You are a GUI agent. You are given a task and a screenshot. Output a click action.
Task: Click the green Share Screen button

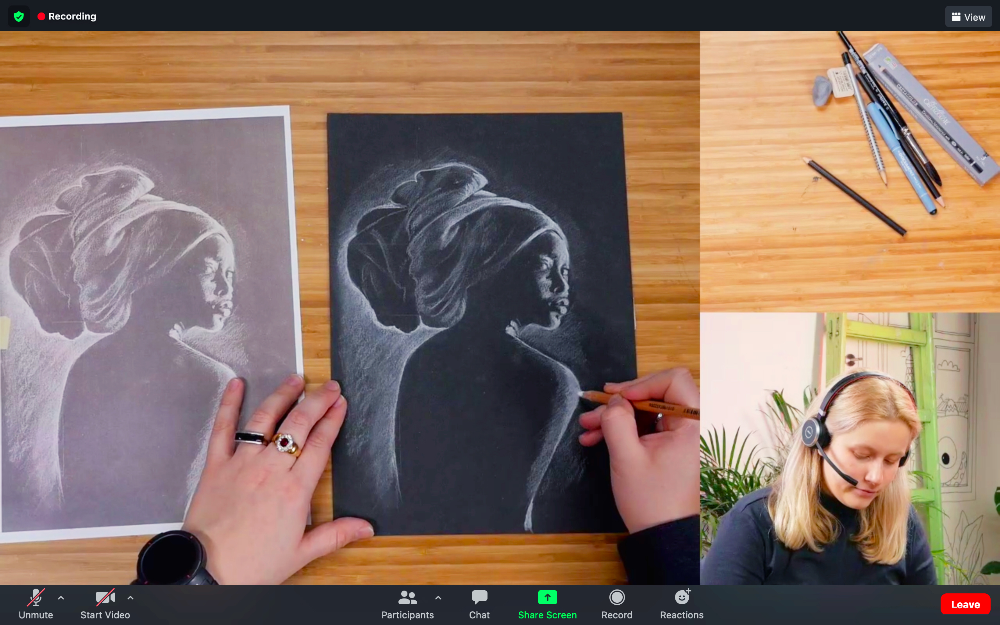547,604
